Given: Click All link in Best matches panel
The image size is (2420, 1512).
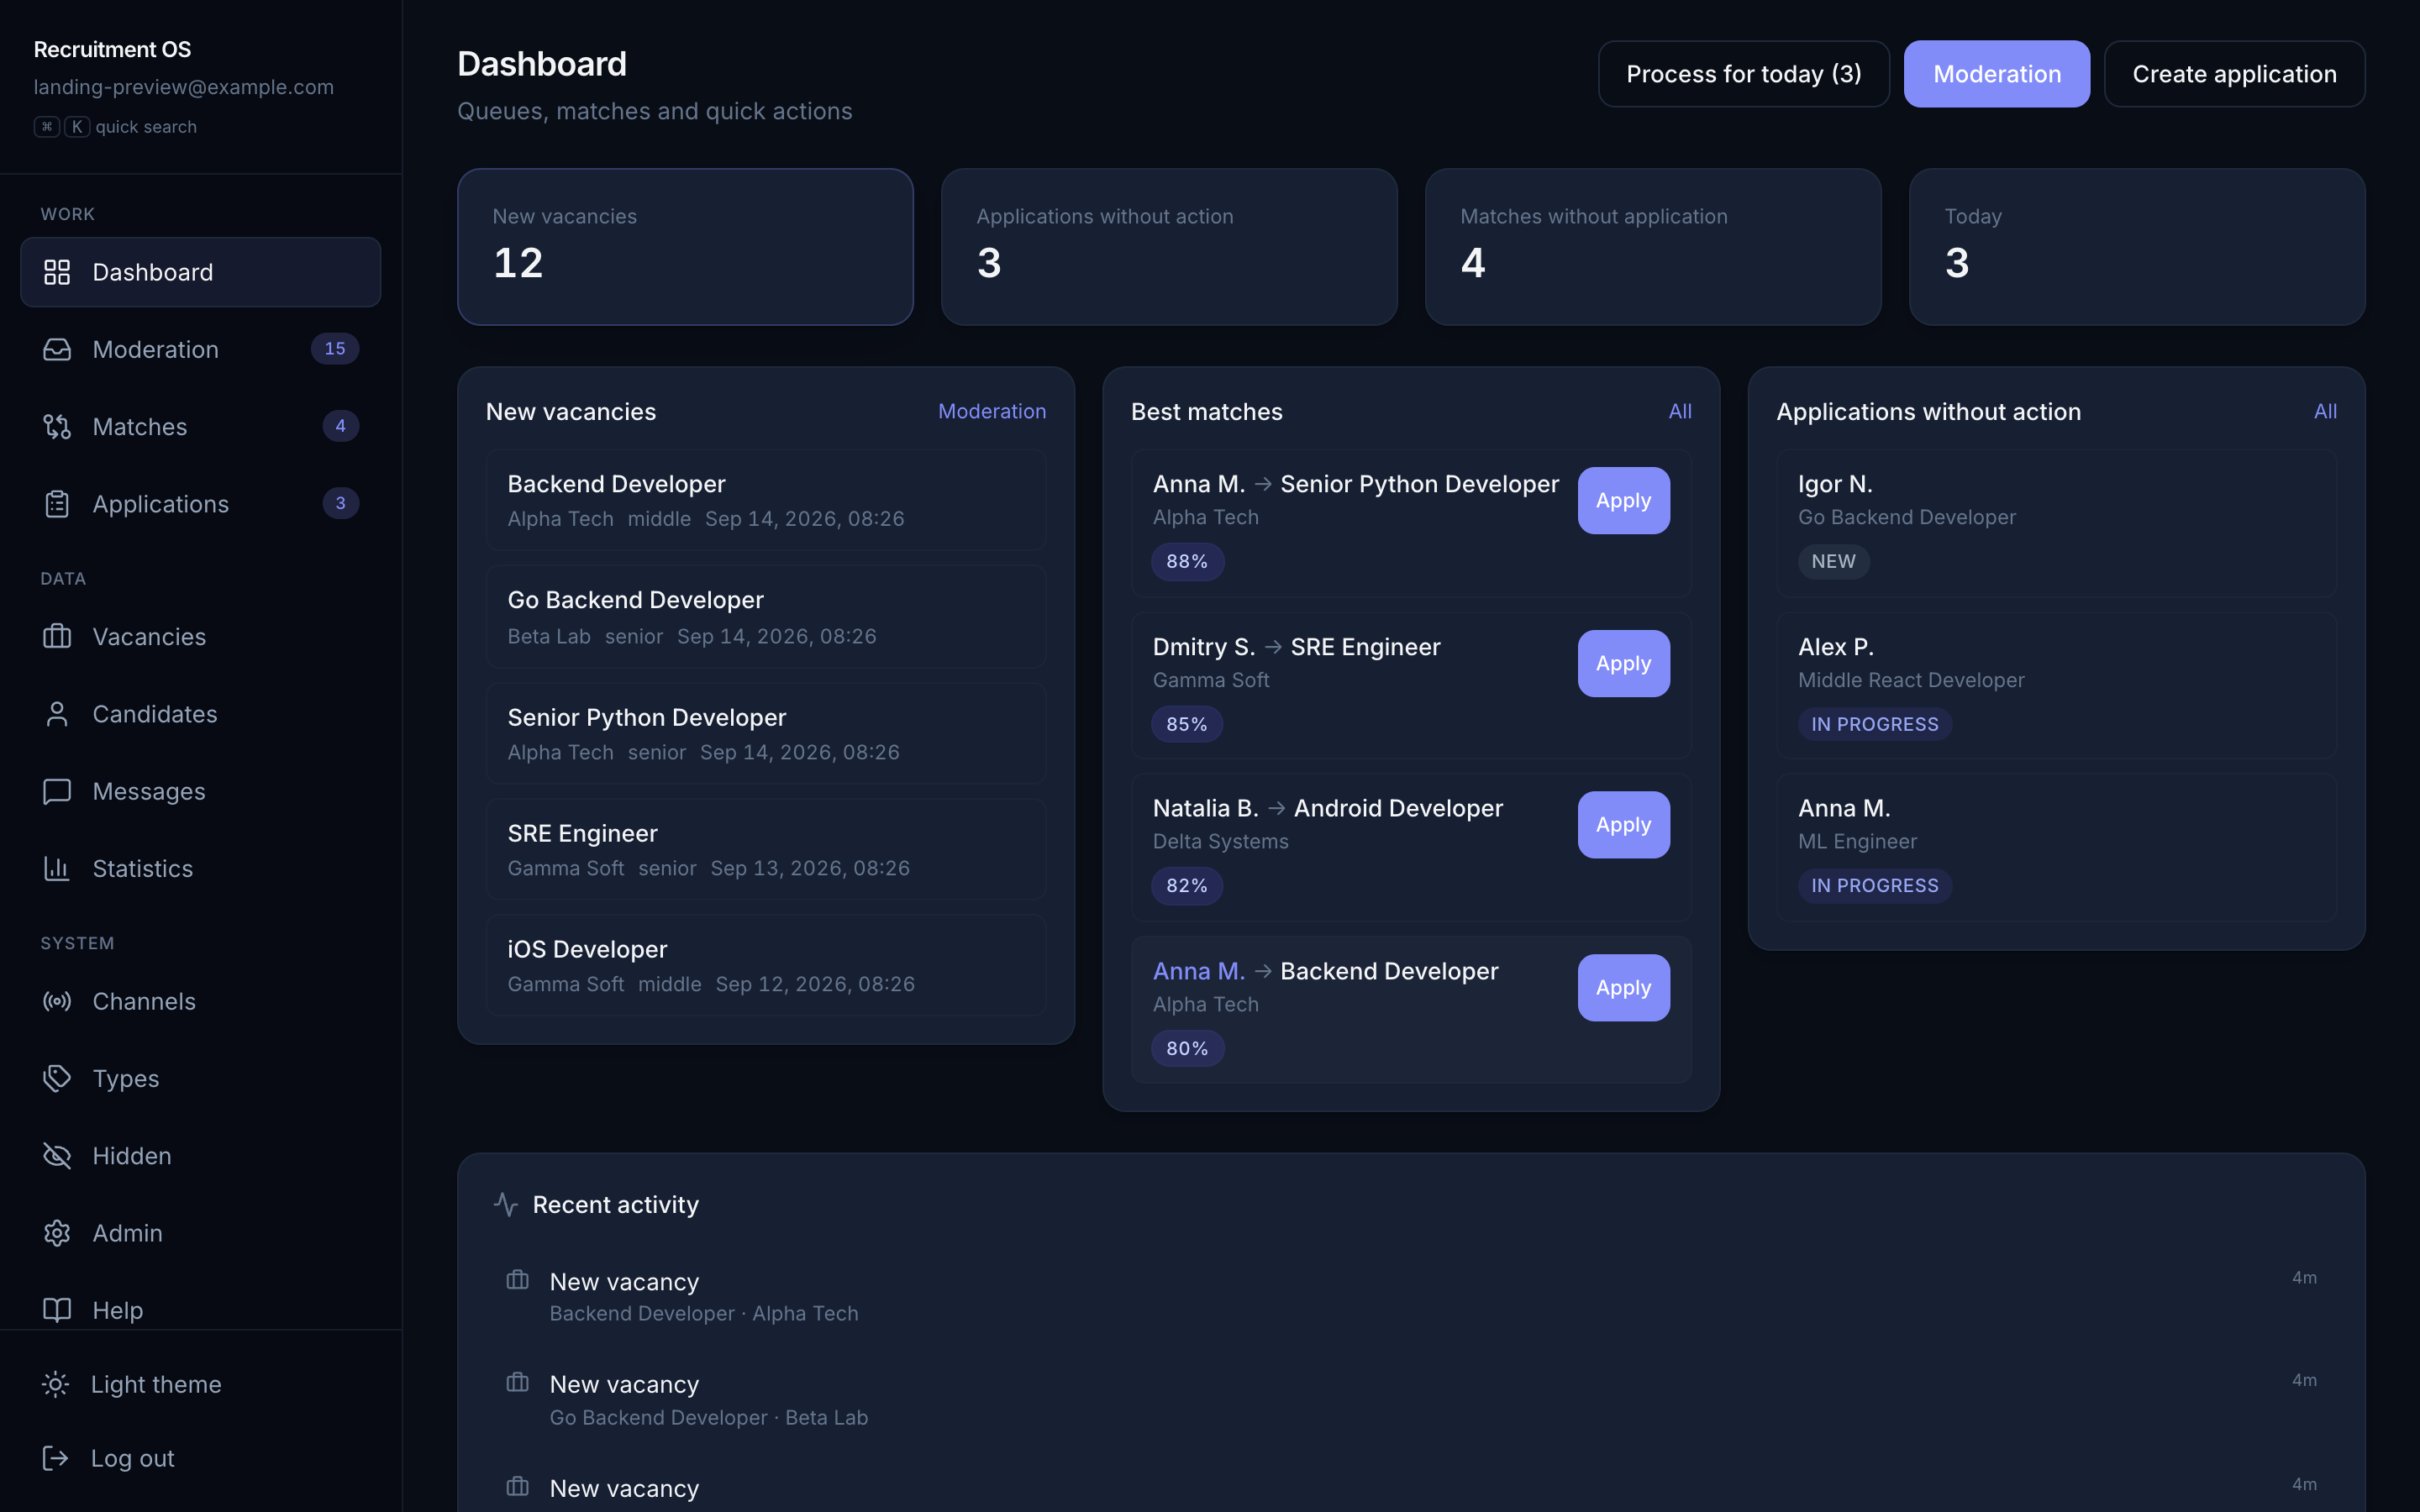Looking at the screenshot, I should (1680, 411).
